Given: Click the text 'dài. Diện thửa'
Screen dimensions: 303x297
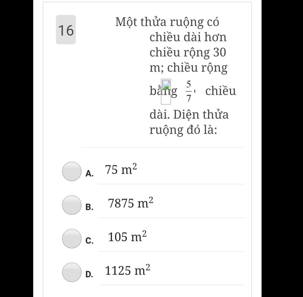Looking at the screenshot, I should 189,115.
